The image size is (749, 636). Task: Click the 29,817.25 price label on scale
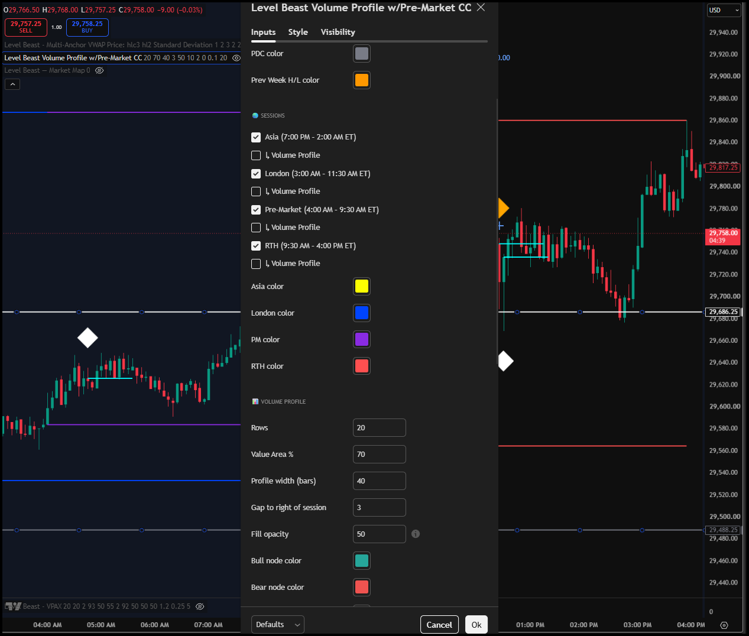point(723,168)
